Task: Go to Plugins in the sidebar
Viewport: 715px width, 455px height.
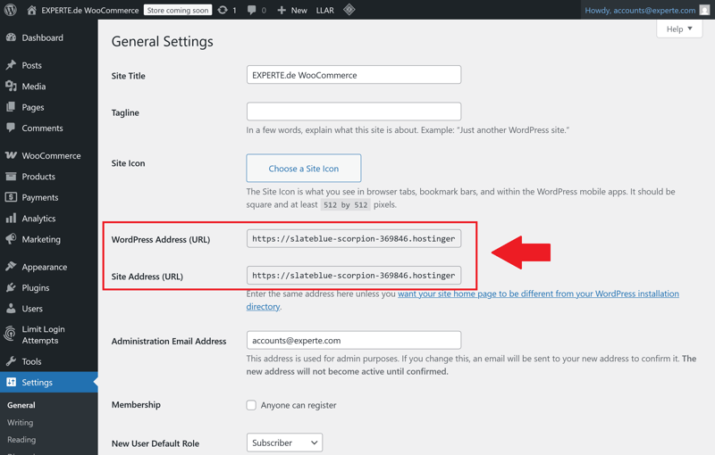Action: coord(36,288)
